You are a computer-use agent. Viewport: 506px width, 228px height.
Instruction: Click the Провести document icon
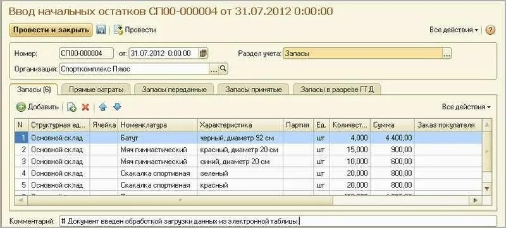tap(118, 30)
